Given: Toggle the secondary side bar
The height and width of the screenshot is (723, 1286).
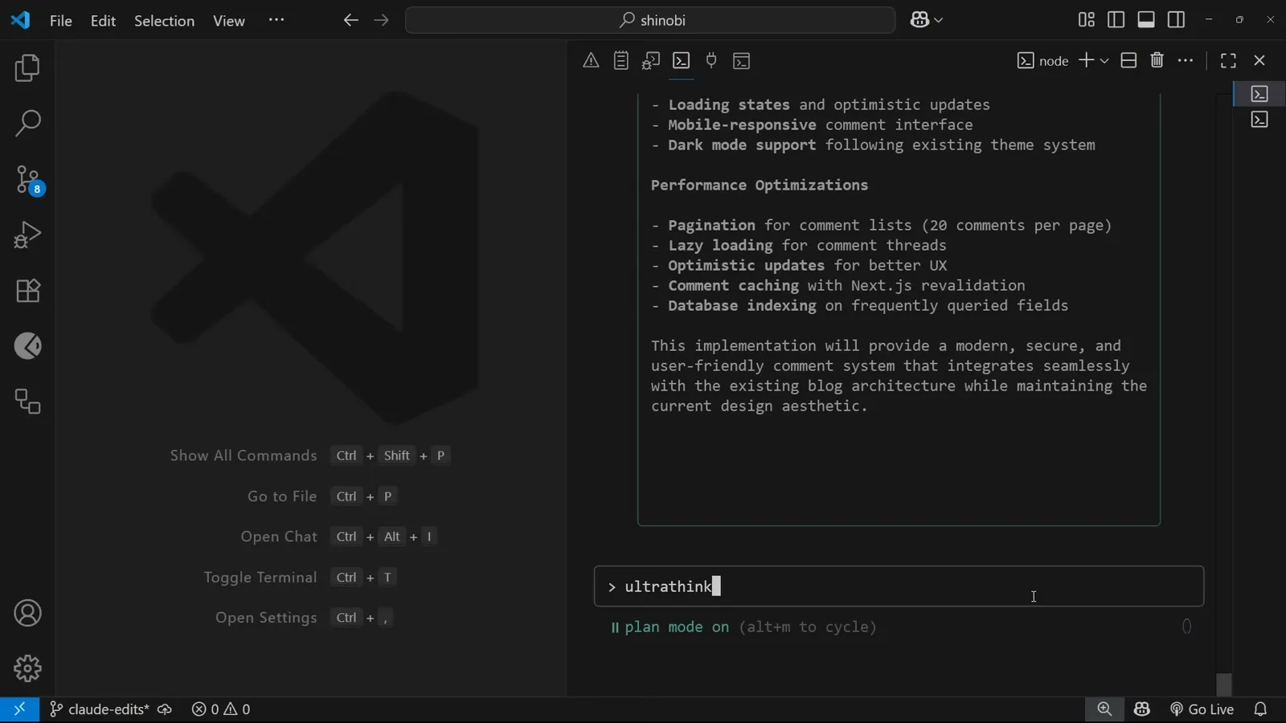Looking at the screenshot, I should [x=1176, y=20].
